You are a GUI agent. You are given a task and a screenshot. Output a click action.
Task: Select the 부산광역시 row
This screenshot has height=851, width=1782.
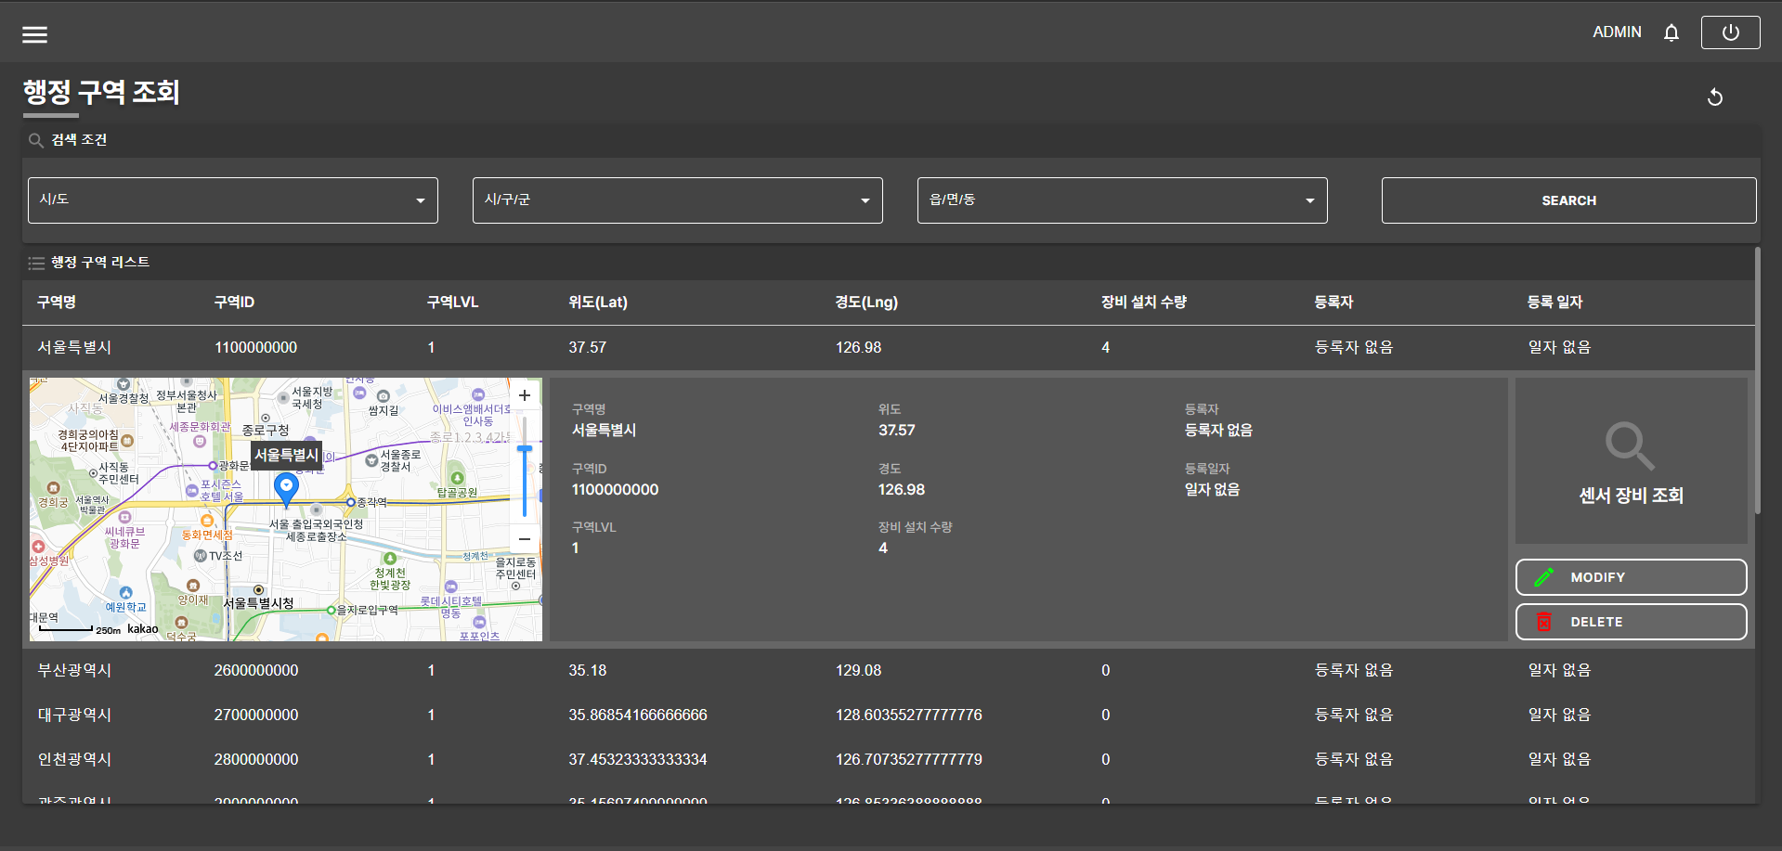[x=889, y=671]
